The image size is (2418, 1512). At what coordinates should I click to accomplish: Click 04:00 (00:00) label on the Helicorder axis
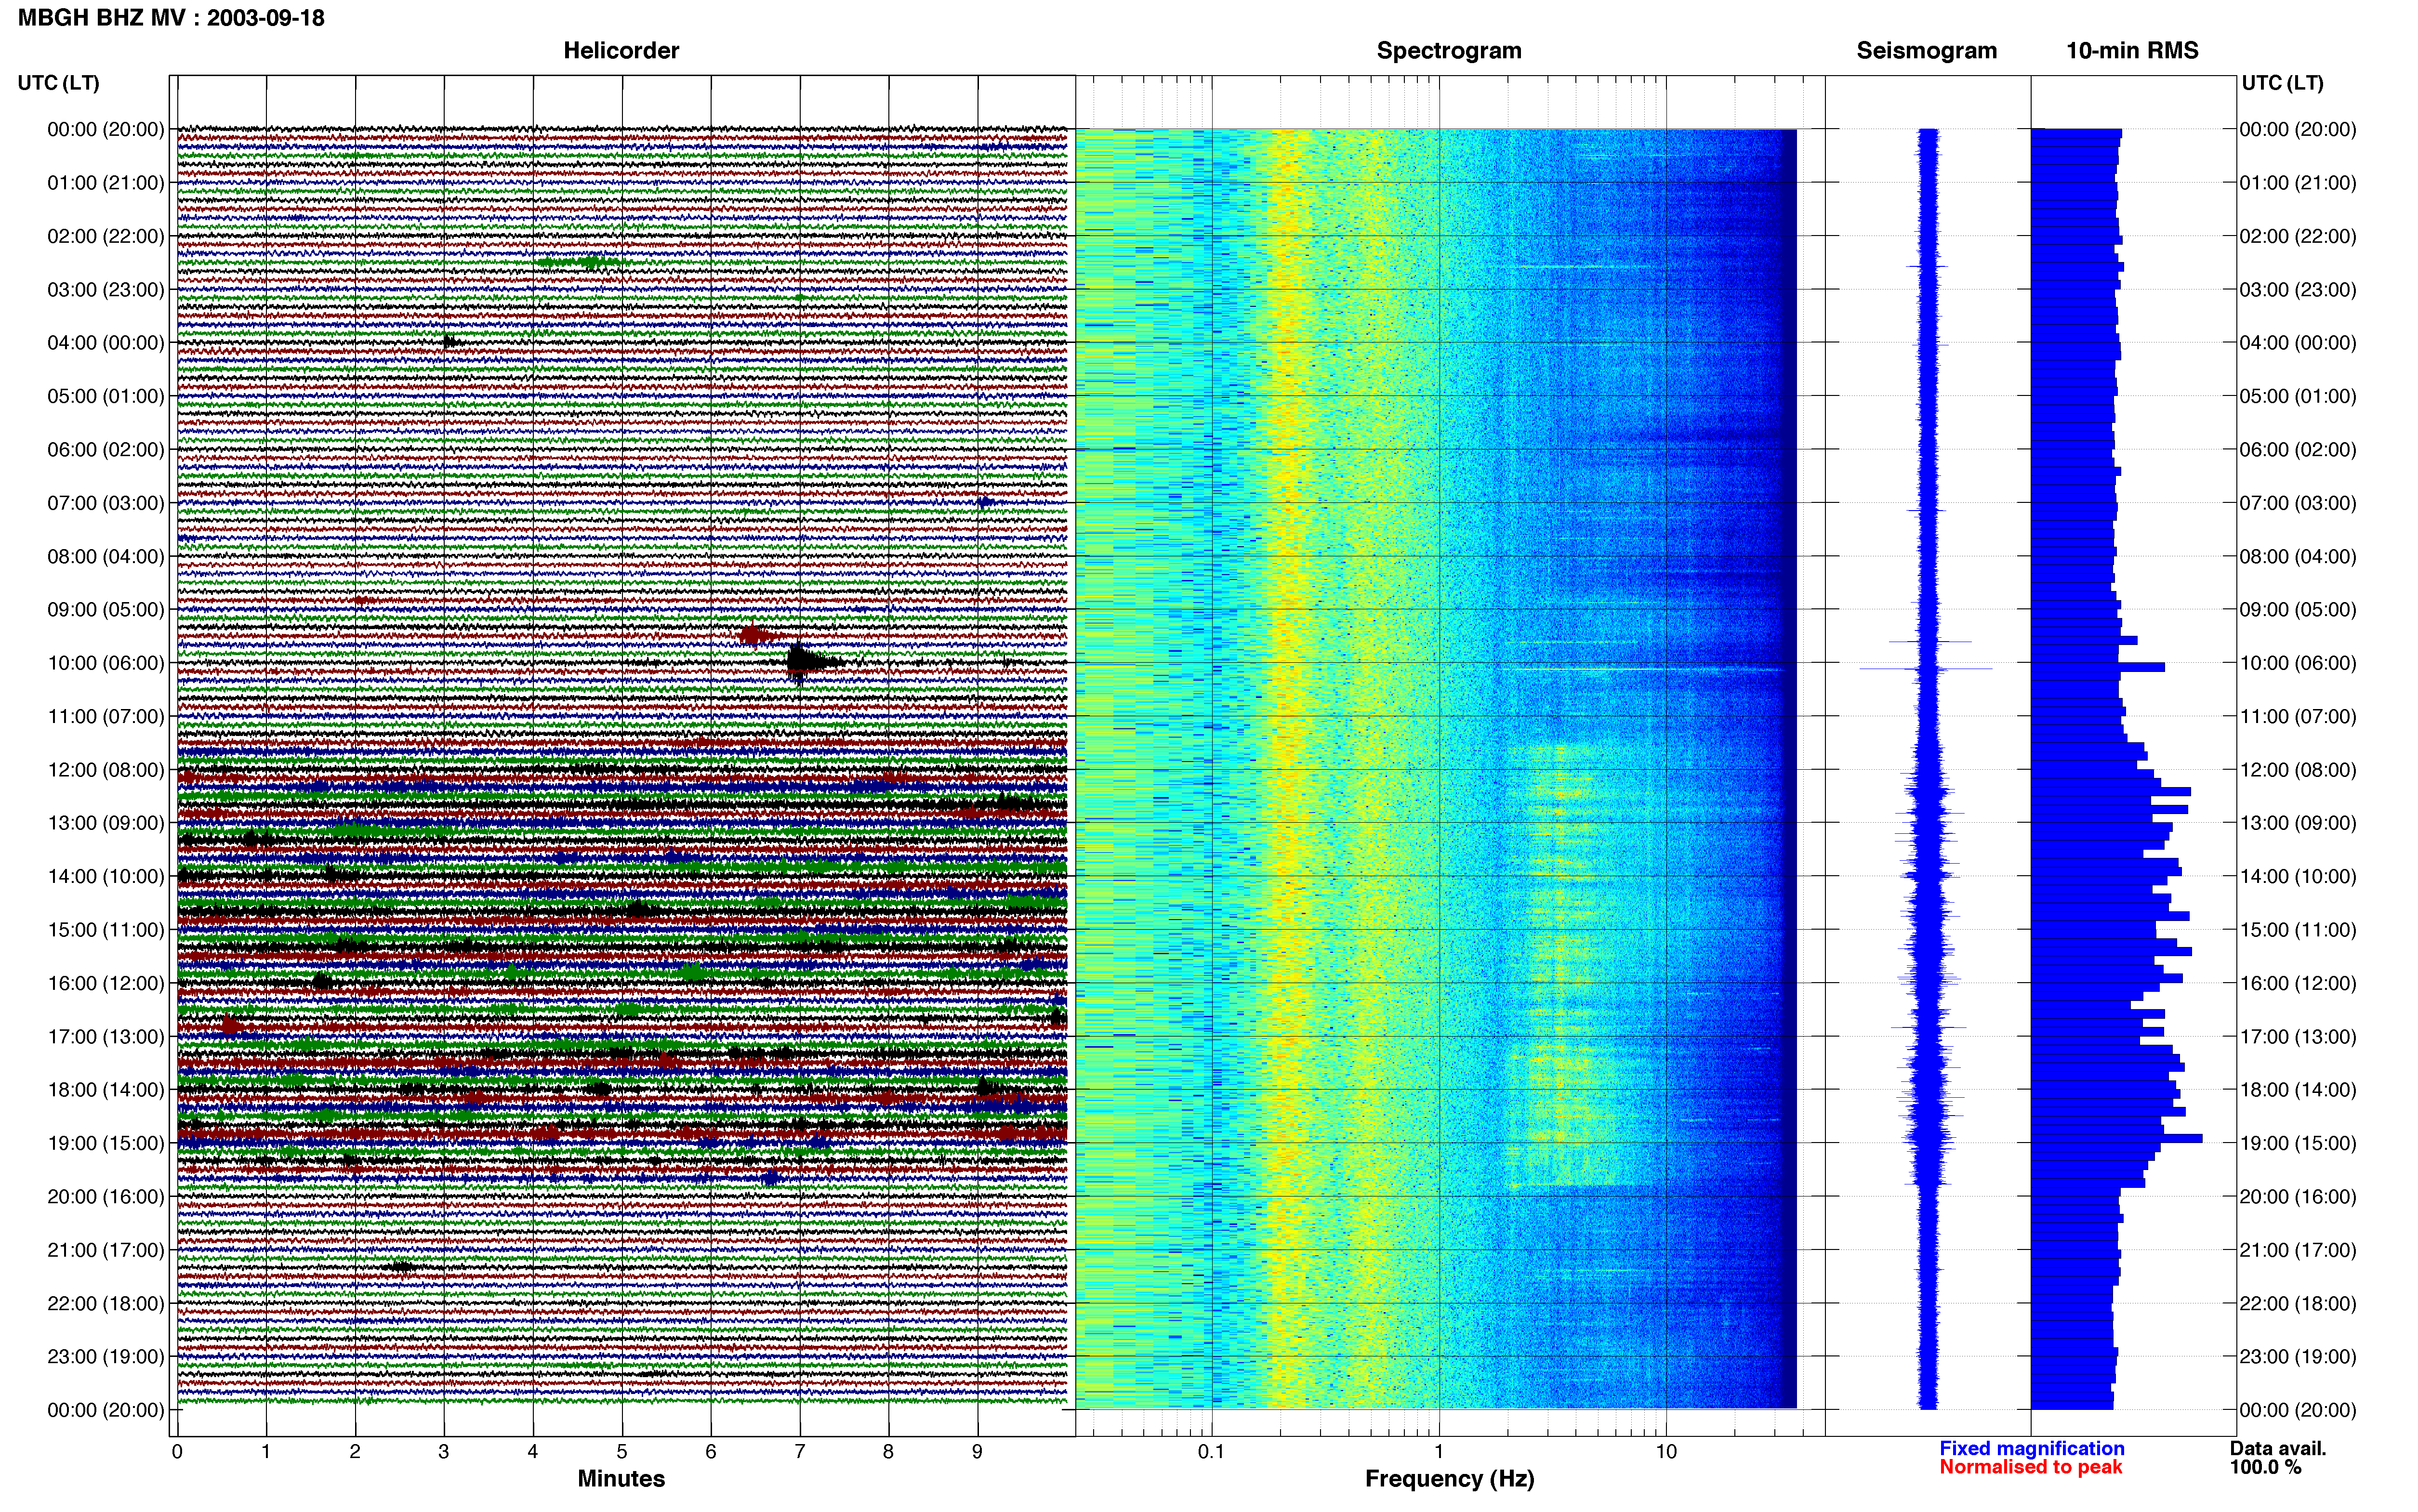(x=106, y=343)
